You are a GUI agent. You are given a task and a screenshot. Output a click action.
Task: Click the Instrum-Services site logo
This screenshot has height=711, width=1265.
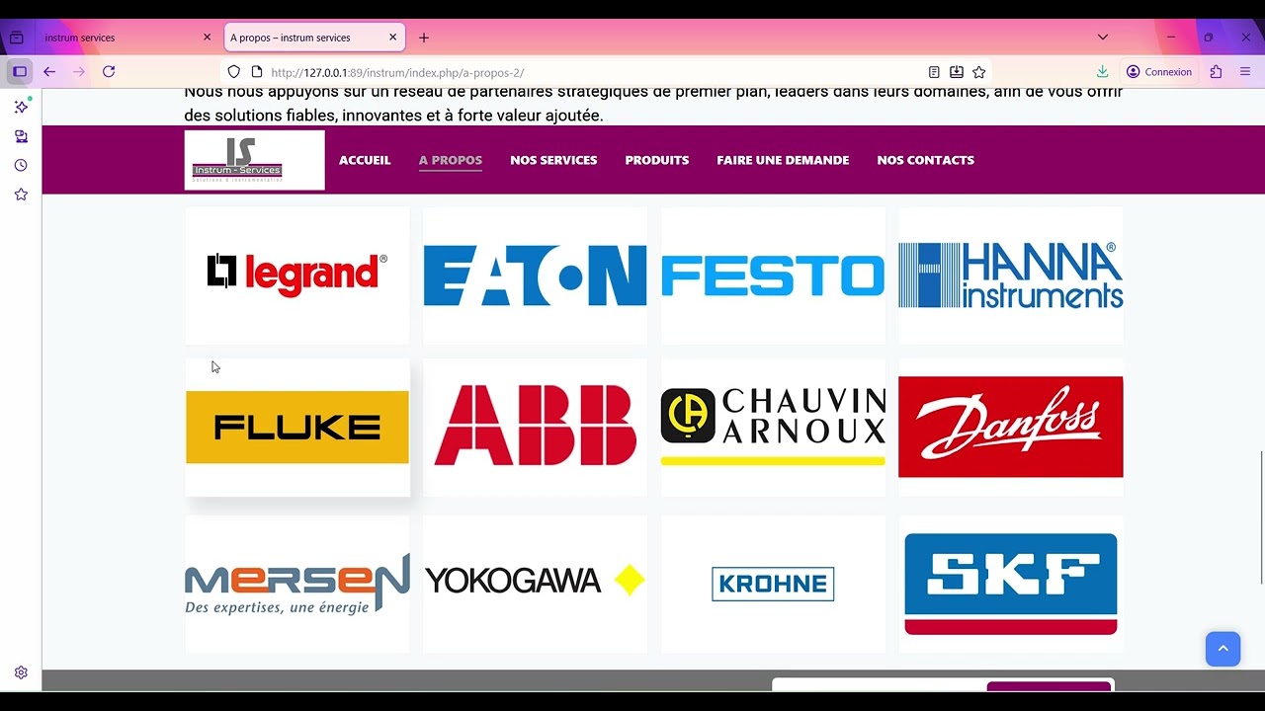(254, 160)
